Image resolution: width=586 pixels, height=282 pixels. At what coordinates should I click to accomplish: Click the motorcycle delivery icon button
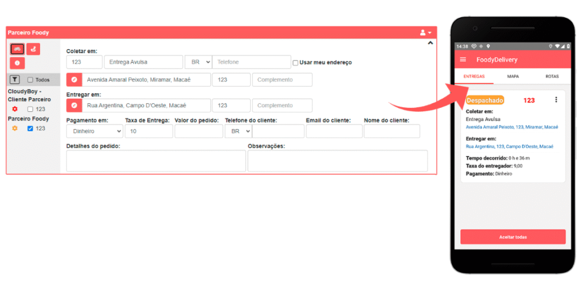coord(17,49)
